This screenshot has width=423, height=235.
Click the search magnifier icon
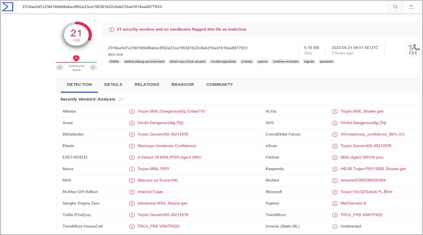[395, 7]
